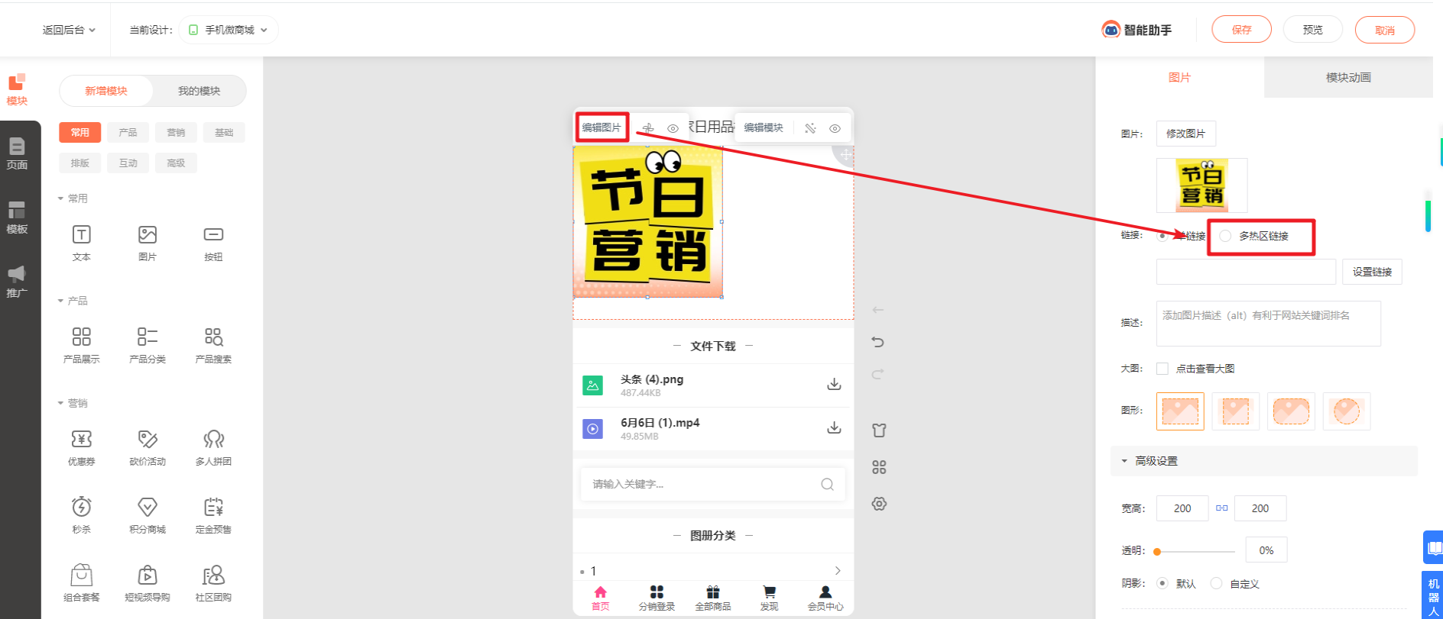Open the 模块 sidebar panel
1443x619 pixels.
[x=17, y=90]
